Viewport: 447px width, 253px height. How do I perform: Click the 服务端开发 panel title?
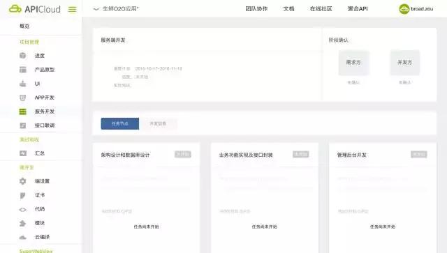pos(113,40)
